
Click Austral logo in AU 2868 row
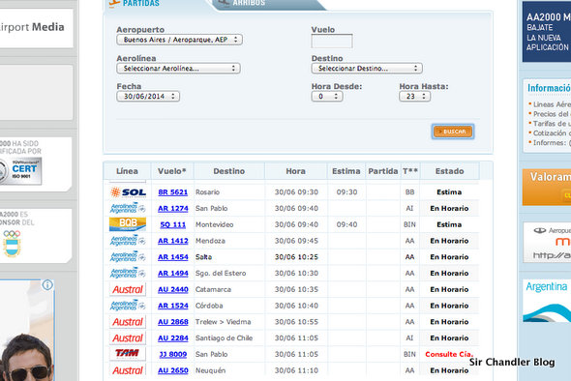(128, 322)
